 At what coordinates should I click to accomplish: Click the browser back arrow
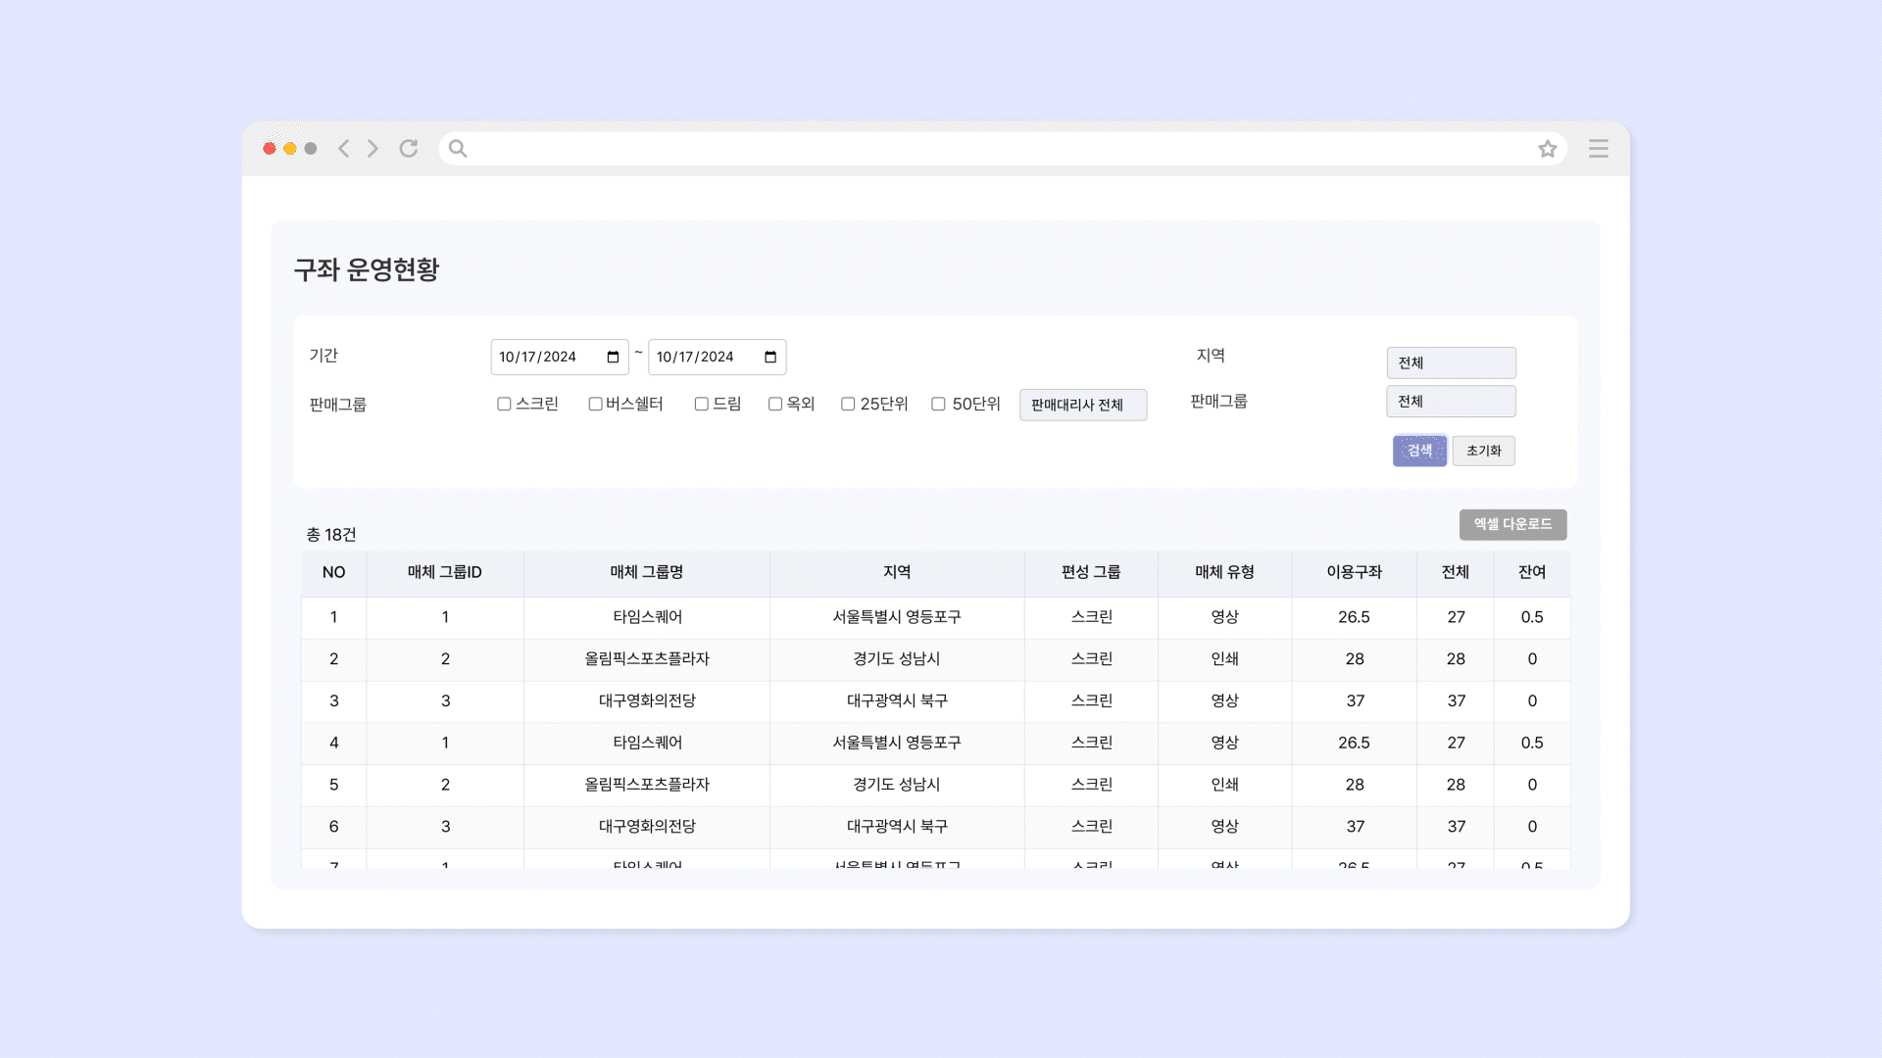[x=343, y=148]
